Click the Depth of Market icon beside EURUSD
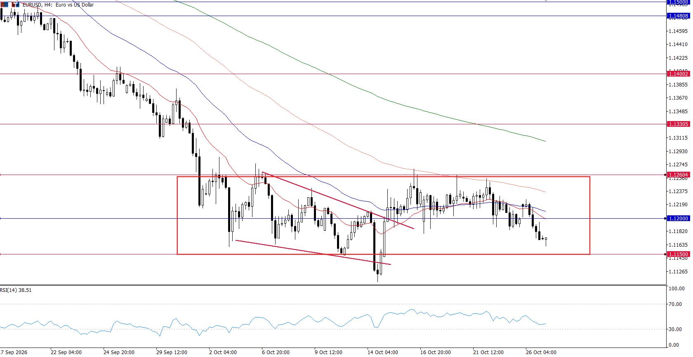The image size is (693, 357). tap(4, 5)
